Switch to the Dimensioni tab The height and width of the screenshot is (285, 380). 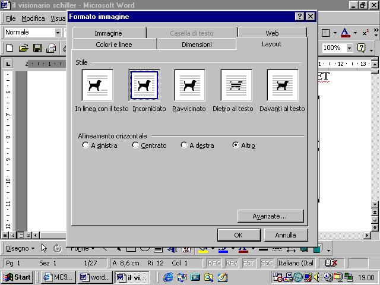(197, 45)
